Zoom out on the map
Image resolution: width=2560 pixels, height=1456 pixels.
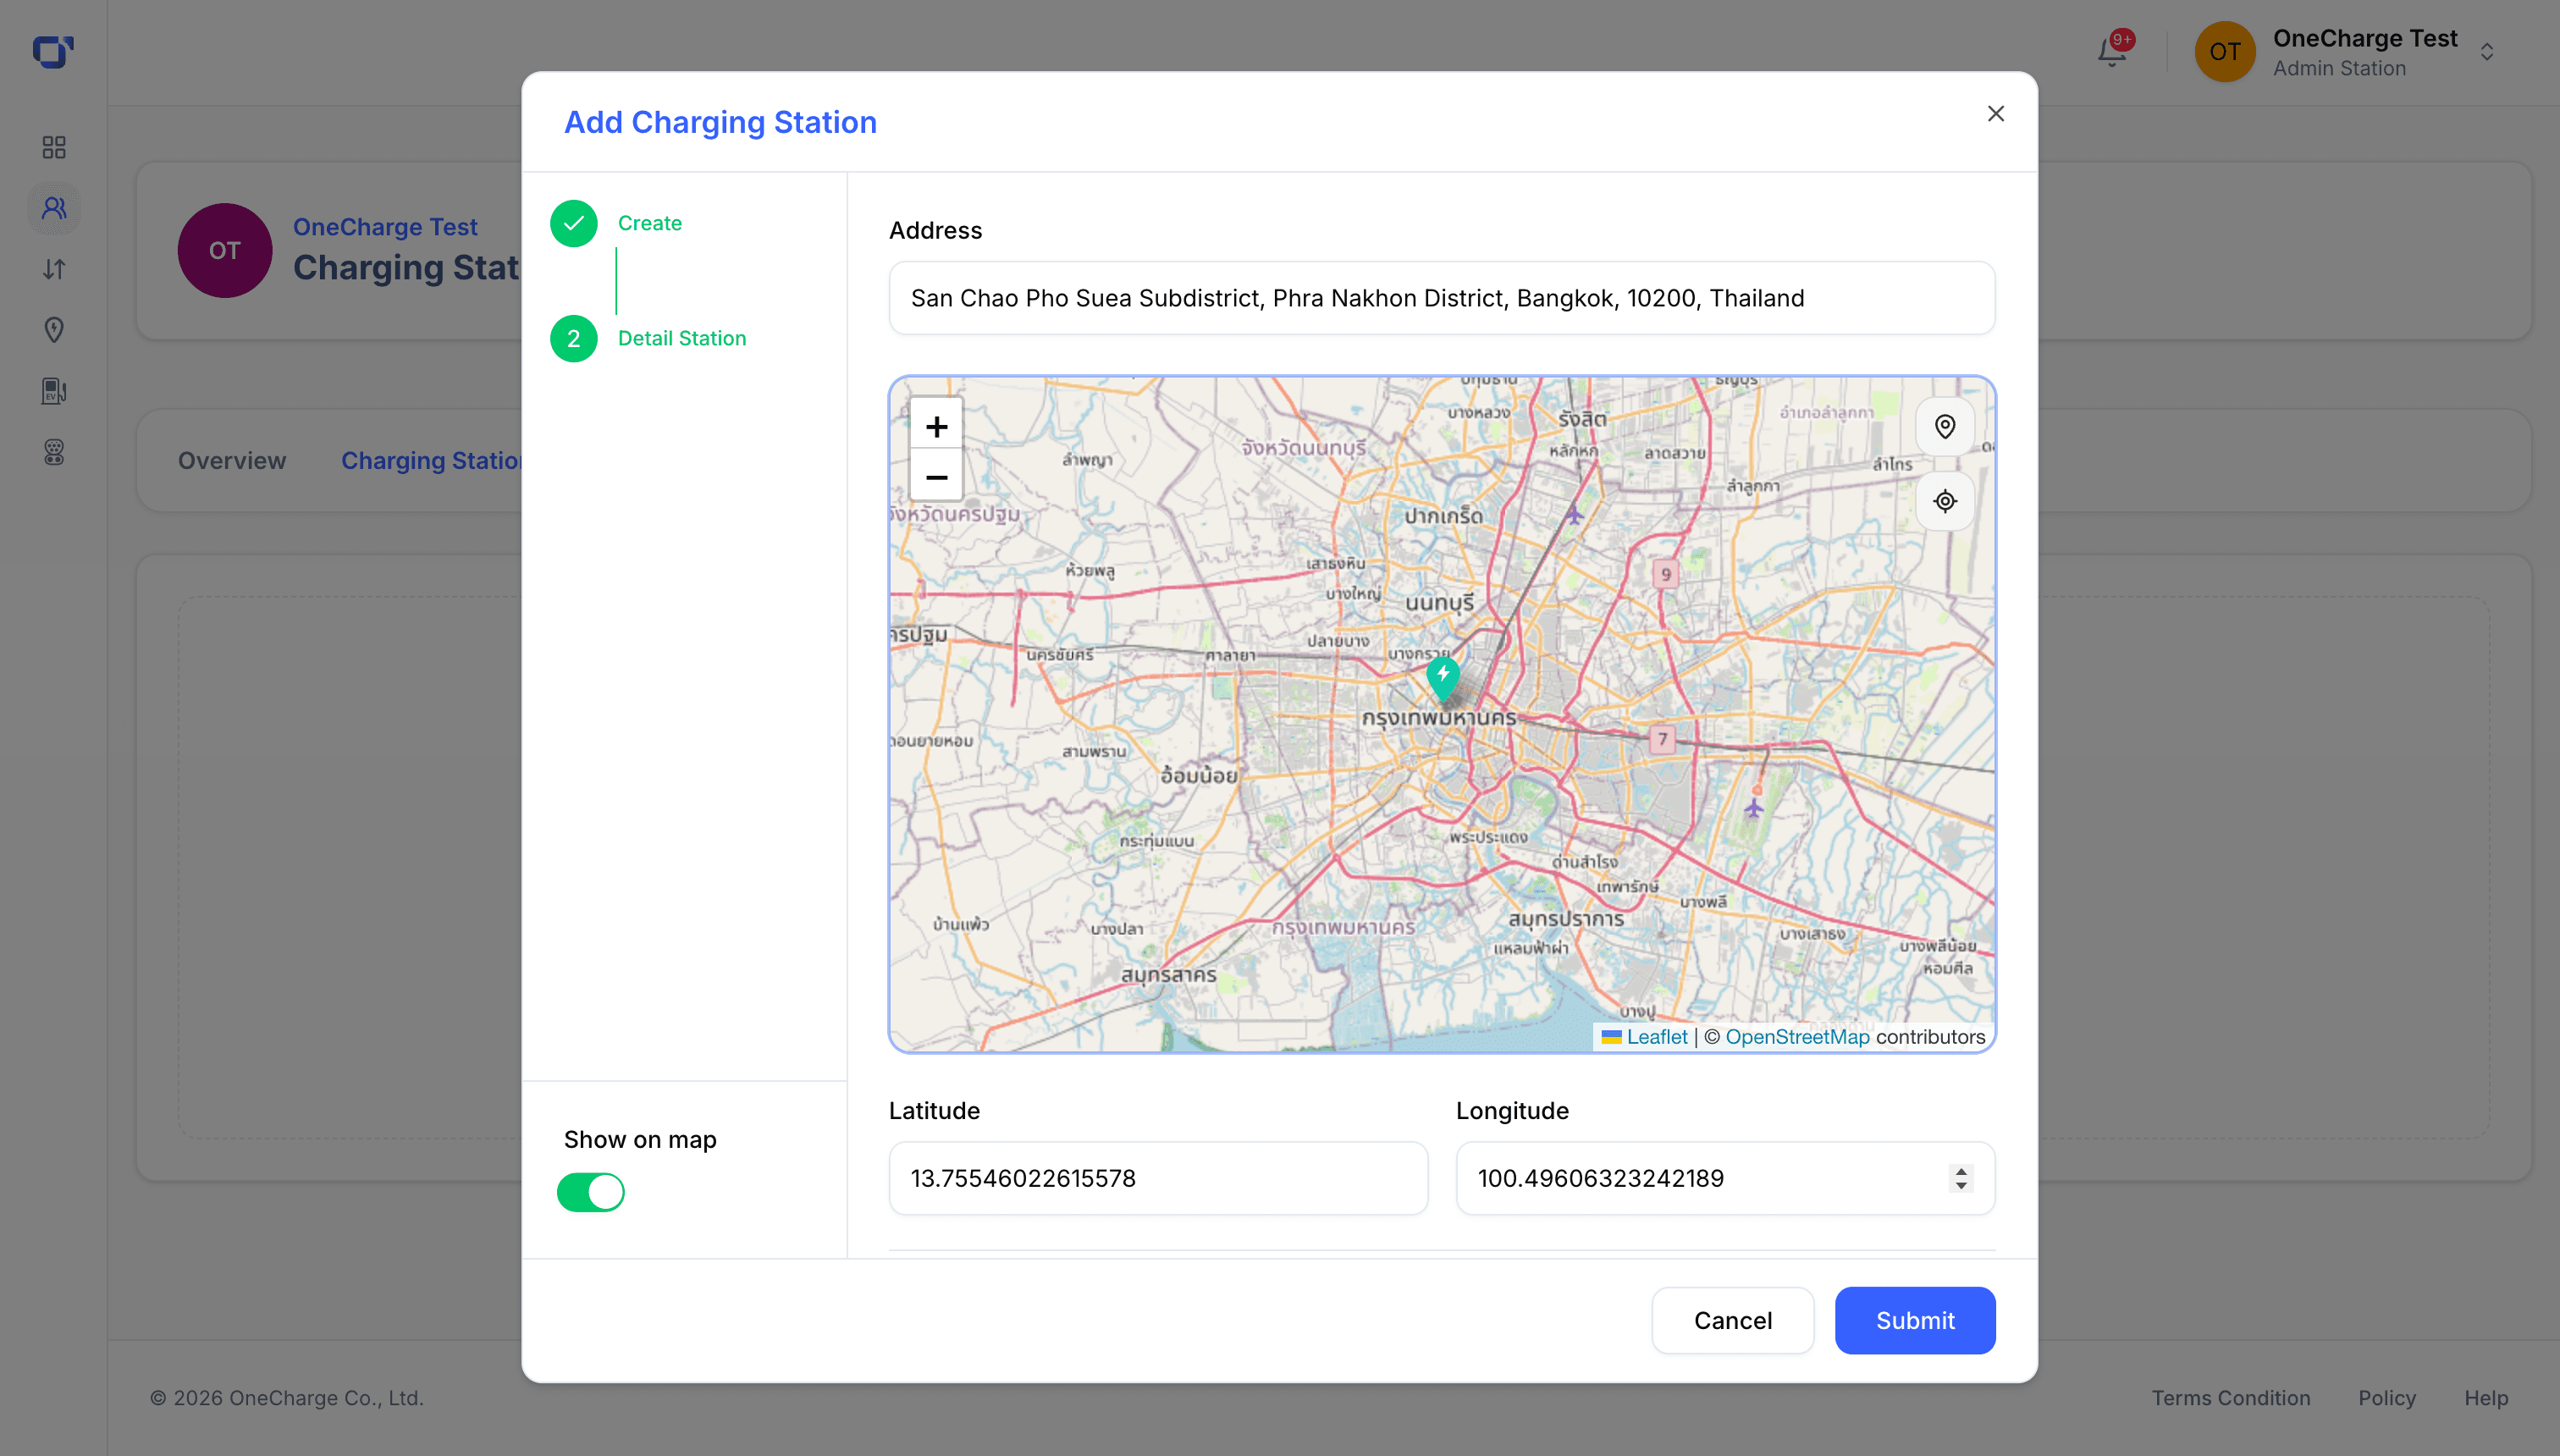[x=936, y=477]
